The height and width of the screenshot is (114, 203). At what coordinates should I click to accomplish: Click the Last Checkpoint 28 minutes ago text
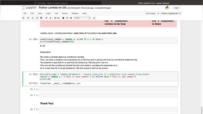pyautogui.click(x=80, y=8)
